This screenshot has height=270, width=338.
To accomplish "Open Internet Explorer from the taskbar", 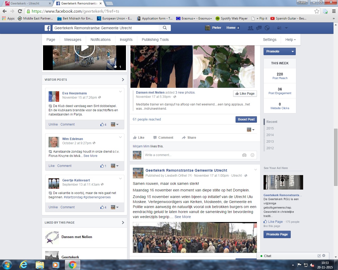I will coord(24,264).
